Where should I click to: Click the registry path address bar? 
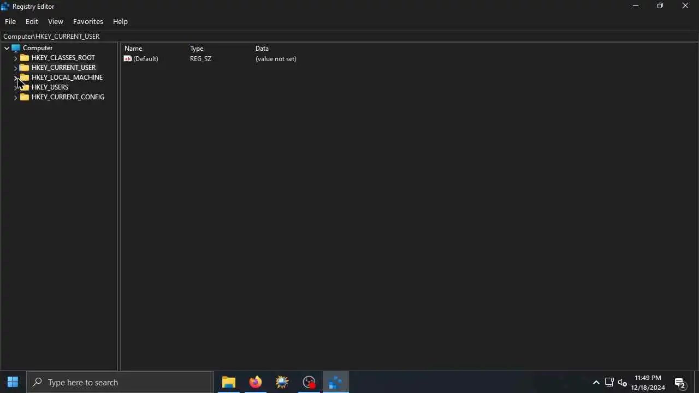click(x=349, y=36)
